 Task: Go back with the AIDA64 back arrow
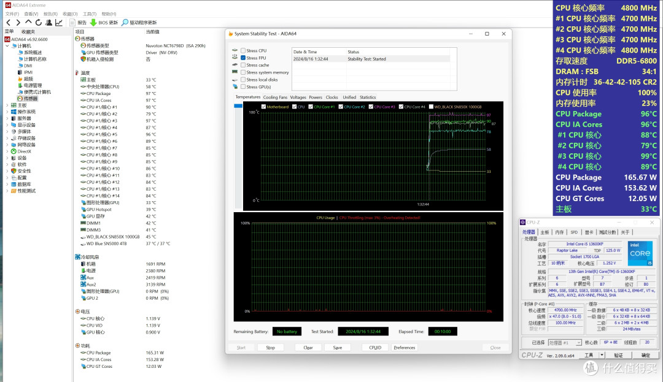[8, 22]
